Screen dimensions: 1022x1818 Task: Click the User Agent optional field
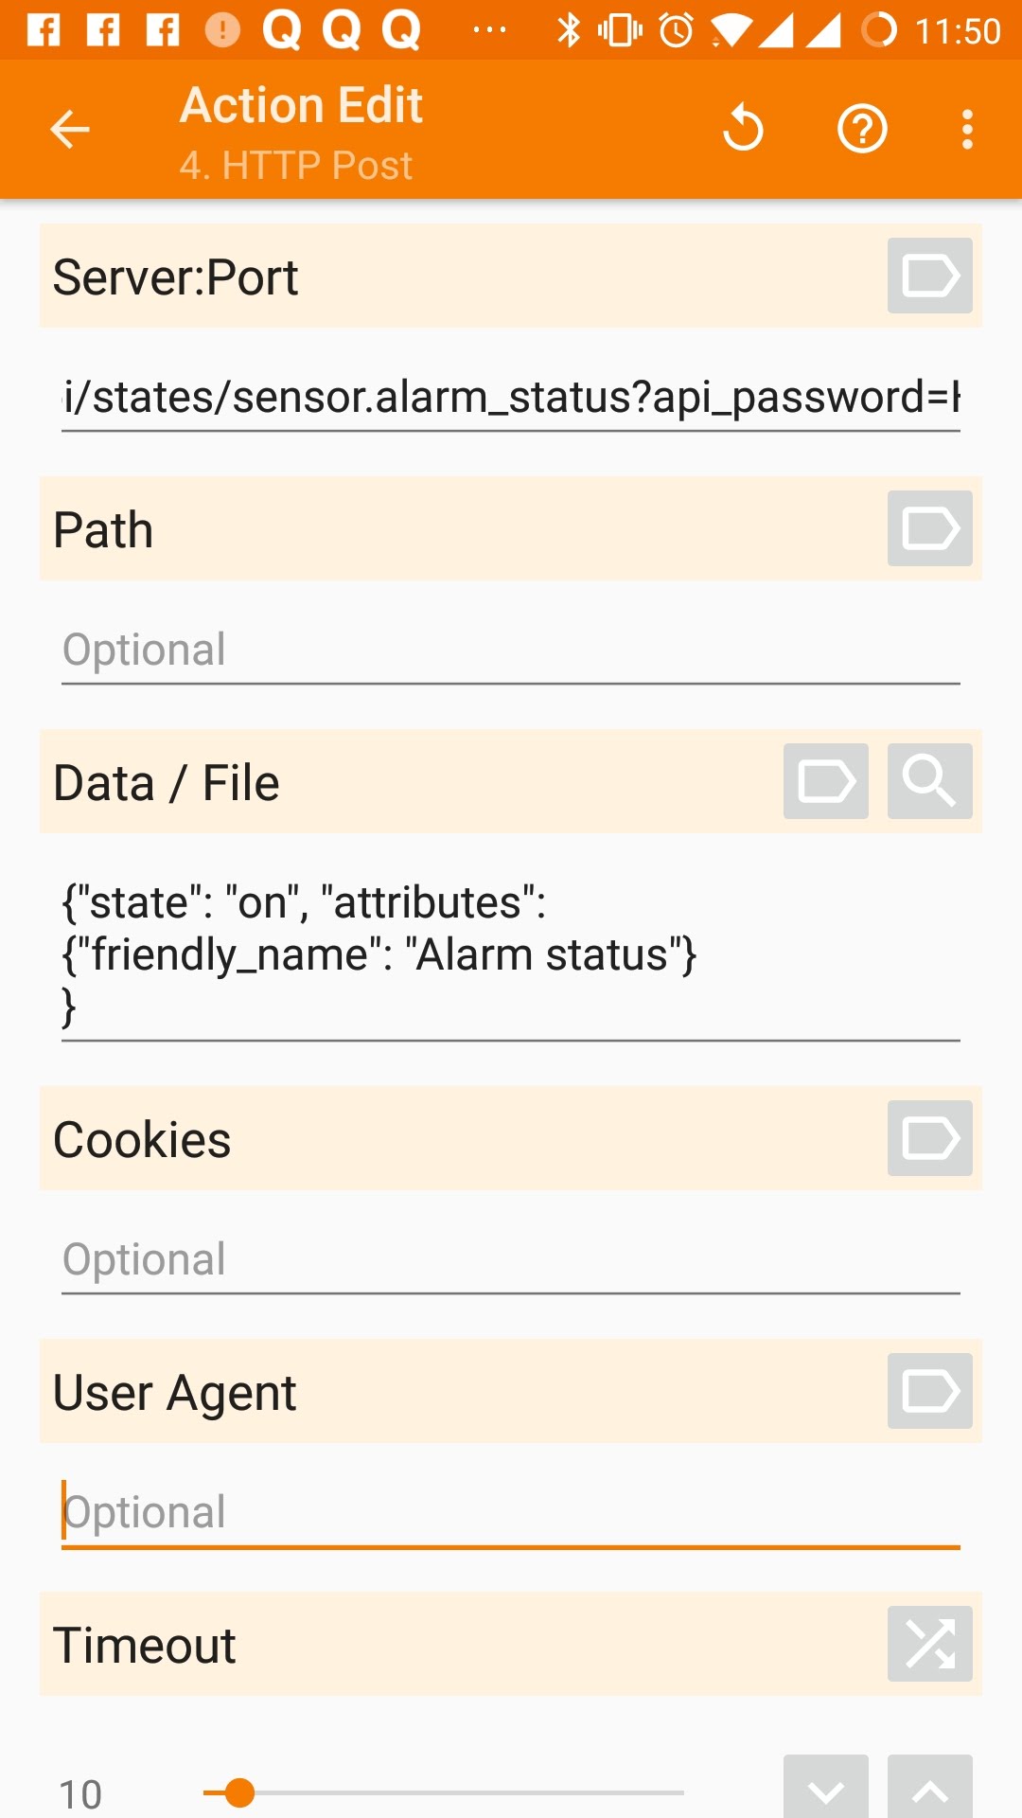tap(511, 1513)
